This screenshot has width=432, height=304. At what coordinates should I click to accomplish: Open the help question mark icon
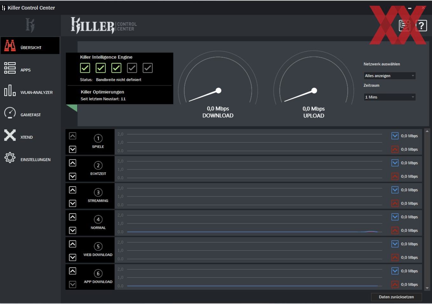(421, 25)
